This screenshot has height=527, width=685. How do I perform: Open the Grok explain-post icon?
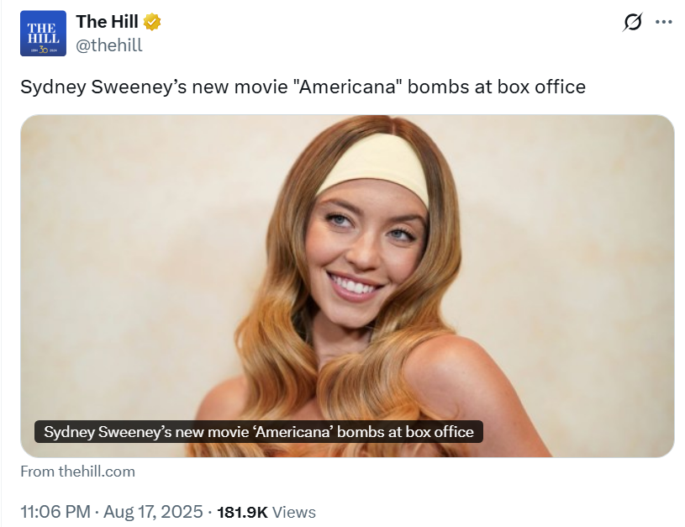(632, 22)
